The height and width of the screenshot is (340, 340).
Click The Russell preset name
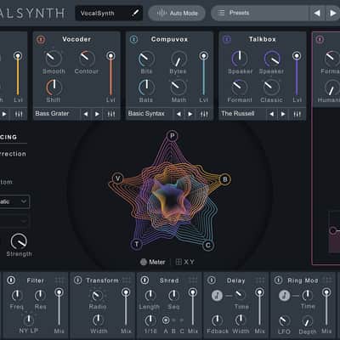click(x=238, y=114)
